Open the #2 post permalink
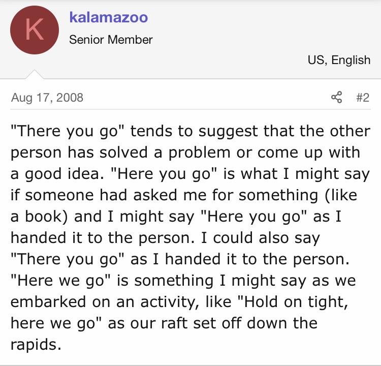Image resolution: width=381 pixels, height=366 pixels. point(363,98)
